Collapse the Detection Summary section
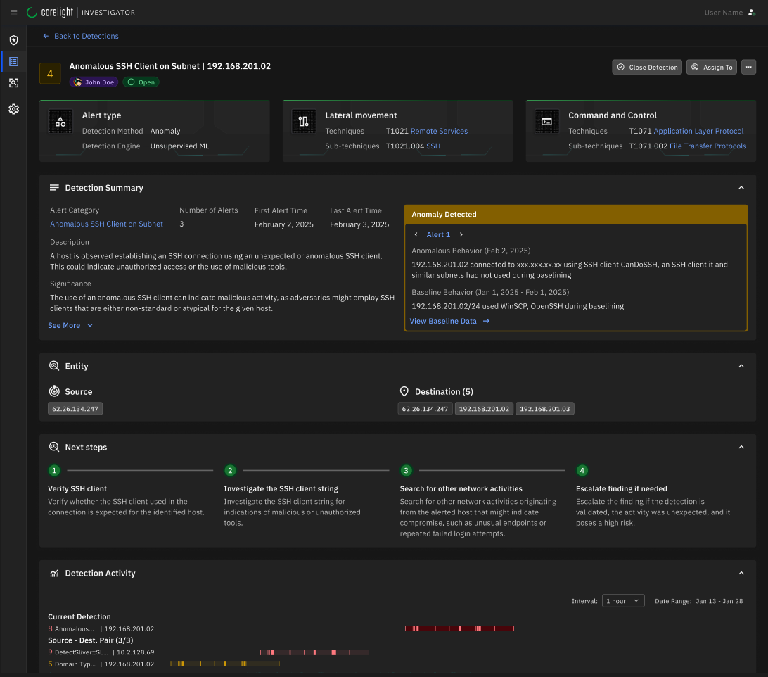The width and height of the screenshot is (768, 677). click(x=741, y=188)
